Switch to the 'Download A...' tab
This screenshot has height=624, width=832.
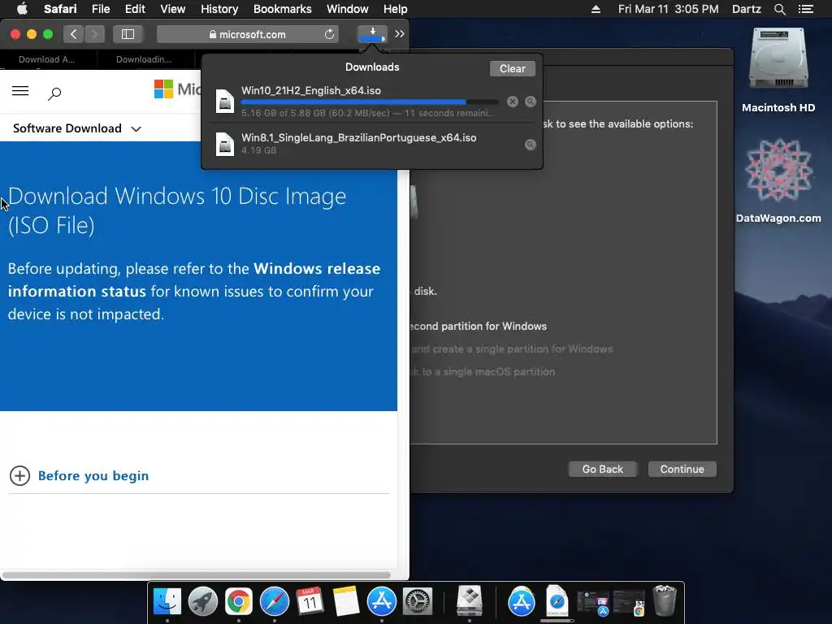pos(46,59)
